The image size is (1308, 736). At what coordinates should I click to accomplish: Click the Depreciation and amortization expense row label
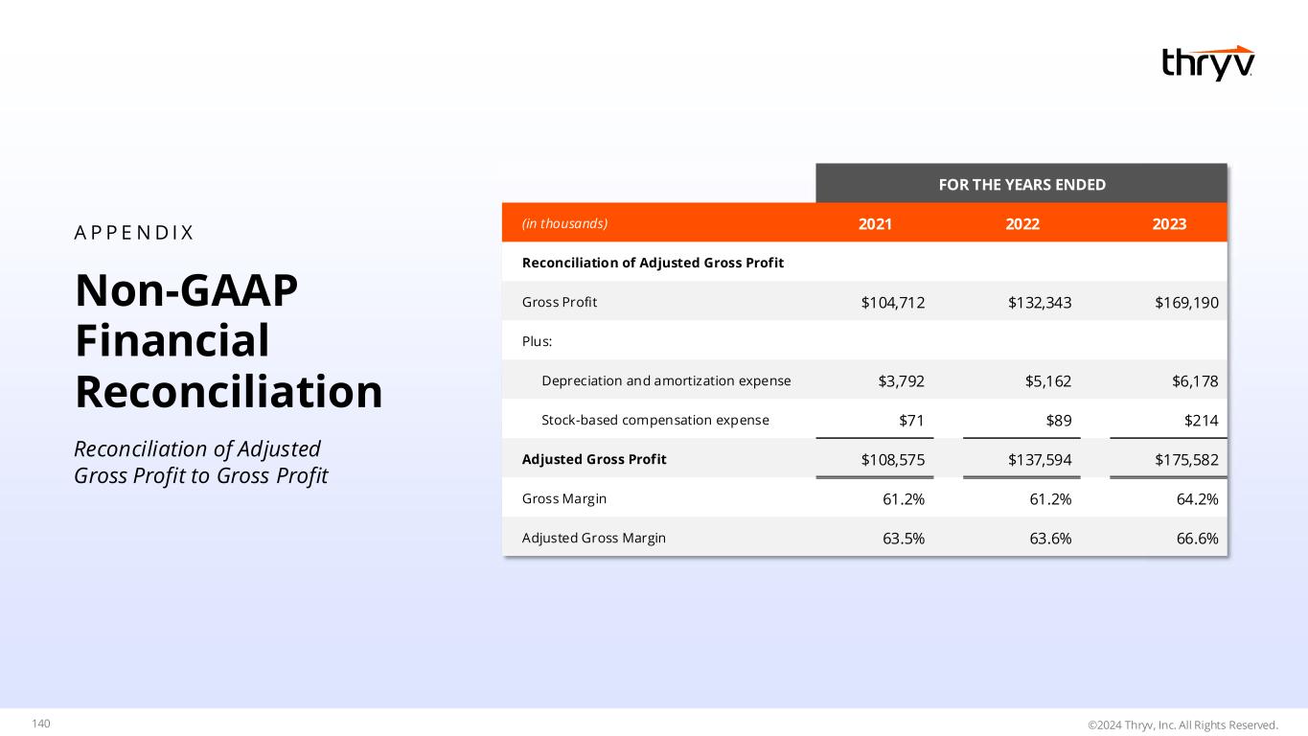point(666,380)
